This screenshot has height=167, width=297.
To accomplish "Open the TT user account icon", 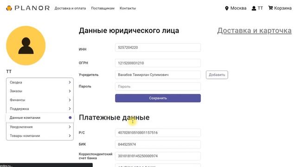I will coord(254,8).
